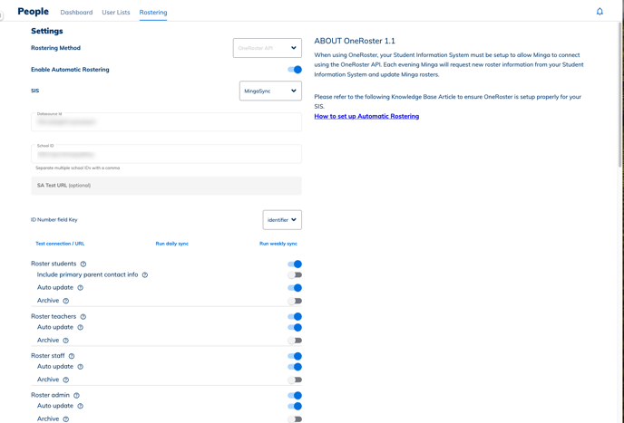624x423 pixels.
Task: Click the Datasource Id field
Action: pyautogui.click(x=166, y=122)
